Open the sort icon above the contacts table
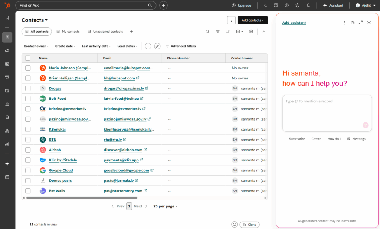The image size is (380, 229). coord(227,32)
